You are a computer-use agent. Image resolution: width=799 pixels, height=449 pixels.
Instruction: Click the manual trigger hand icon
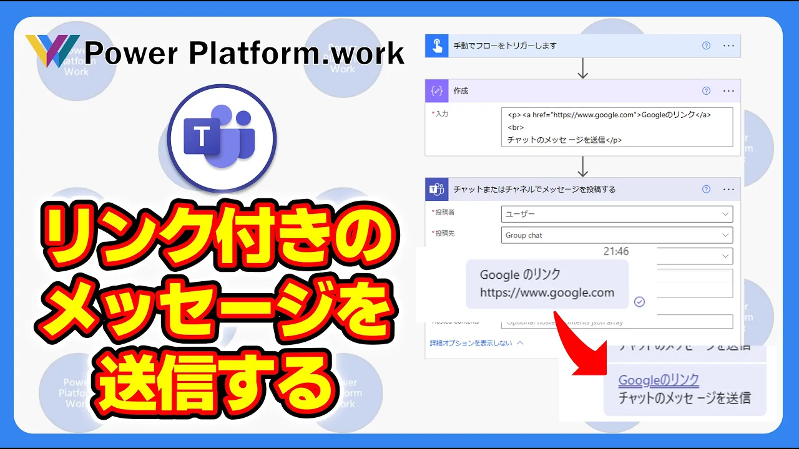(x=437, y=46)
